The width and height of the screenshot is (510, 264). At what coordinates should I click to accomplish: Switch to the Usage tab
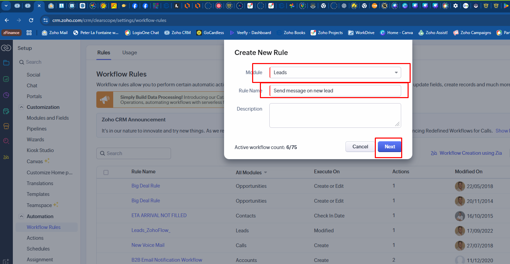pyautogui.click(x=130, y=53)
